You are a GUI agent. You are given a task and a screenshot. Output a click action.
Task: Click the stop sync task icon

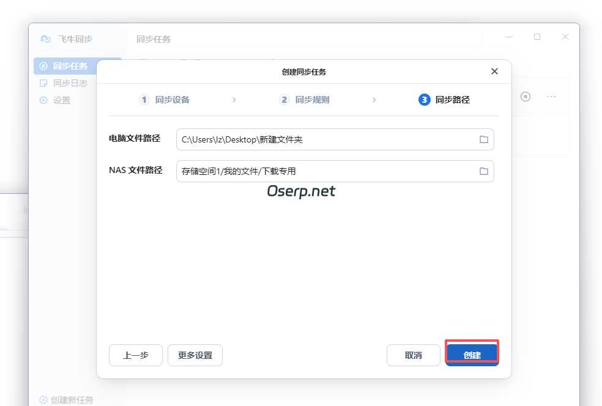click(525, 96)
